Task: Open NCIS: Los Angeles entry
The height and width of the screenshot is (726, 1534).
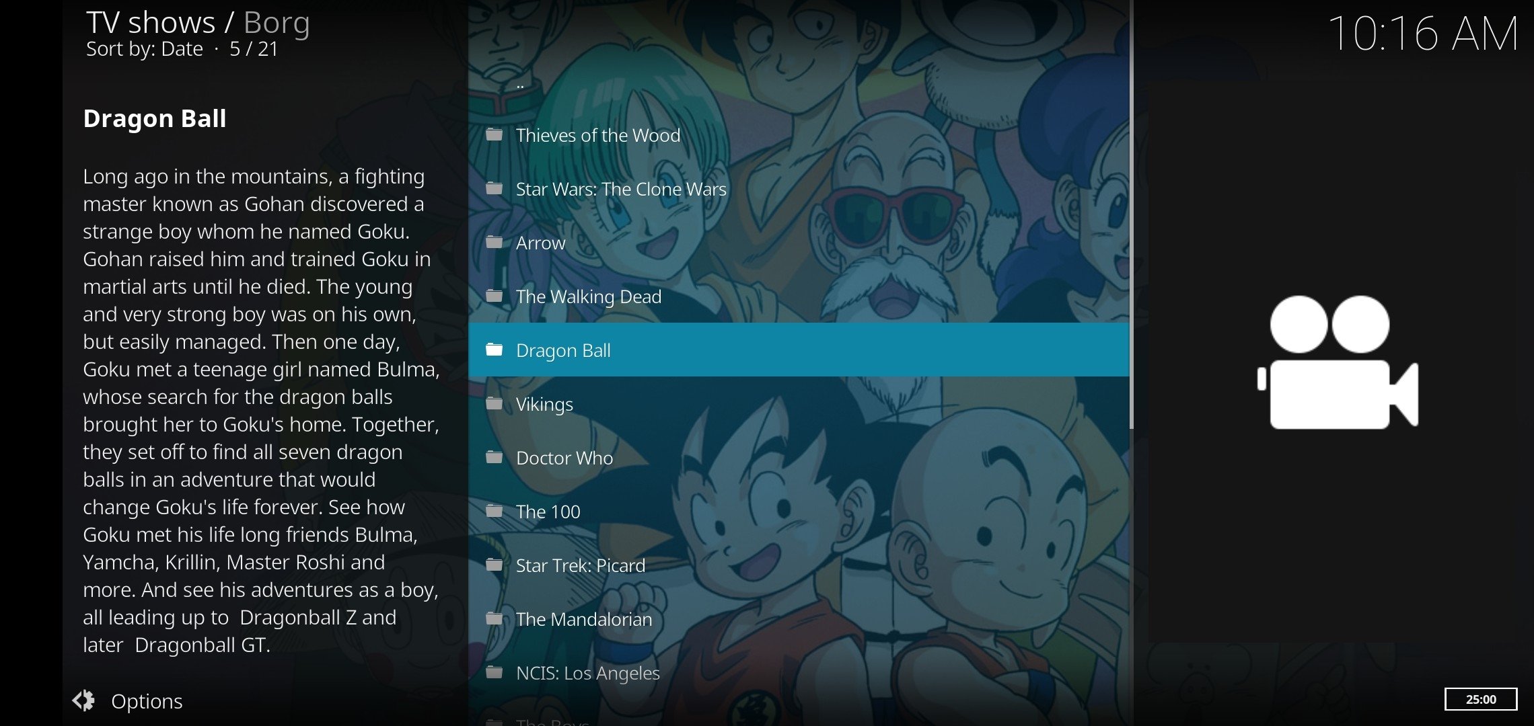Action: tap(799, 673)
